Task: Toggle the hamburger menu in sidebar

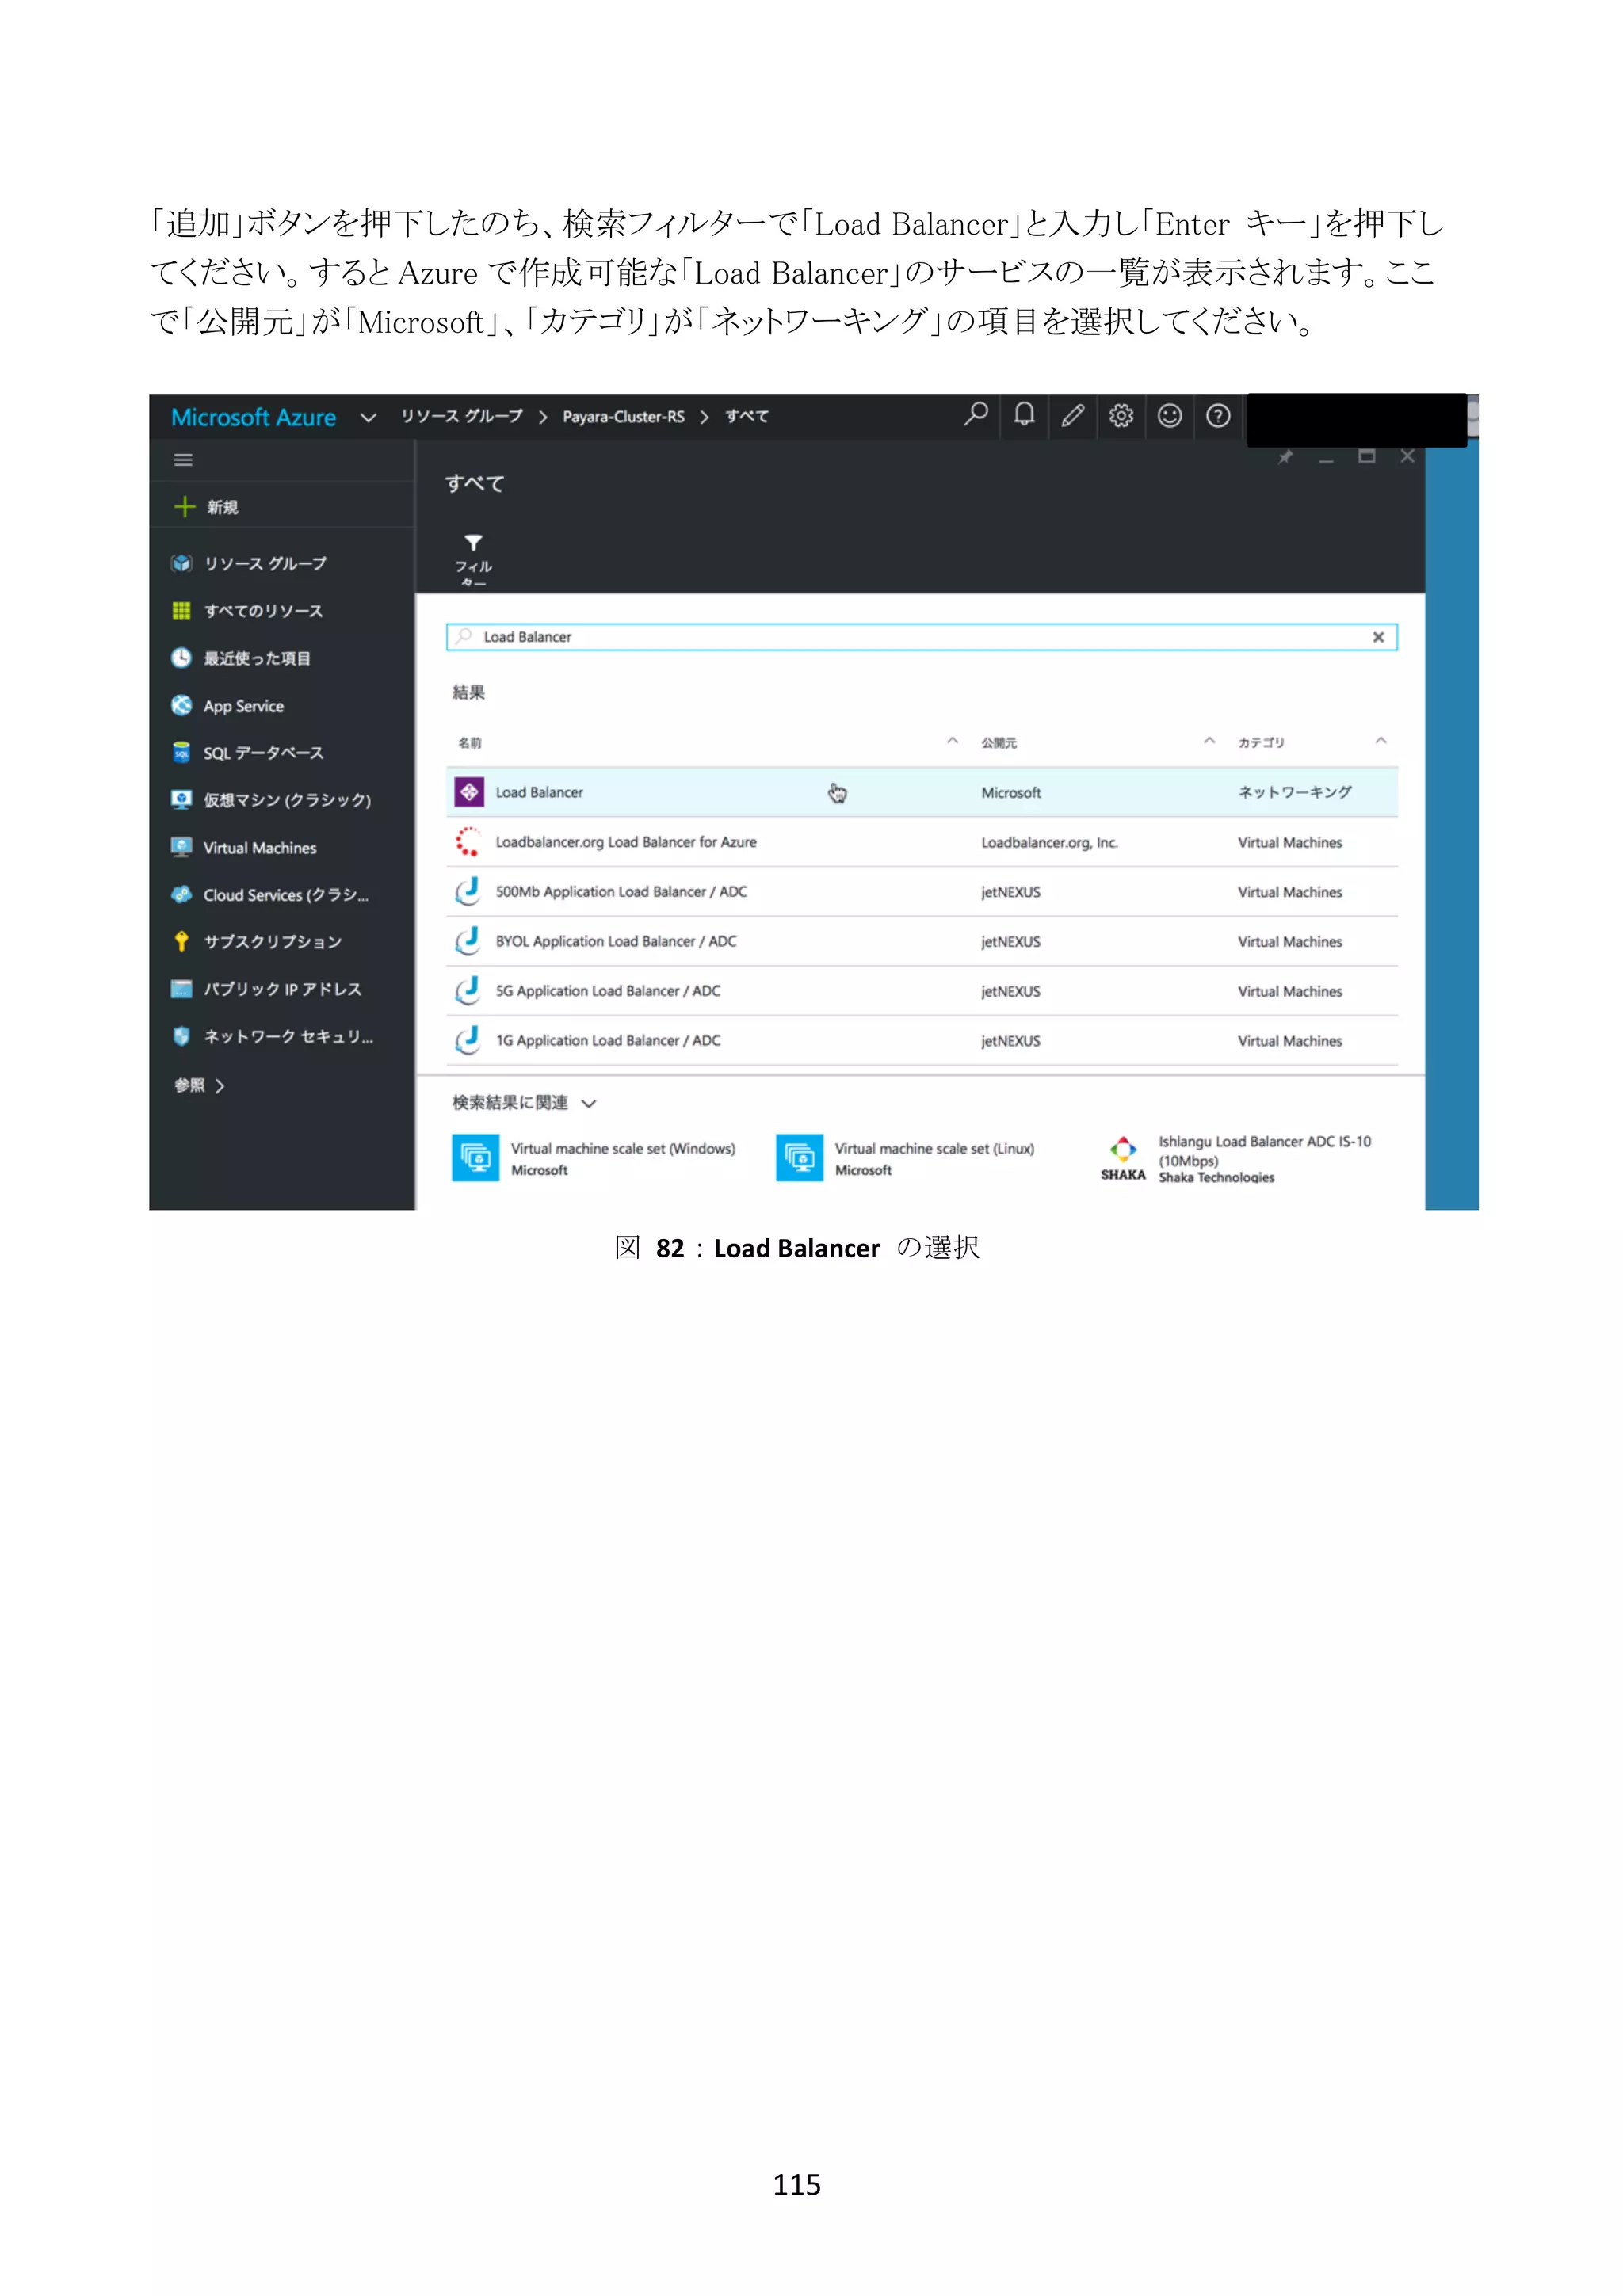Action: click(x=183, y=460)
